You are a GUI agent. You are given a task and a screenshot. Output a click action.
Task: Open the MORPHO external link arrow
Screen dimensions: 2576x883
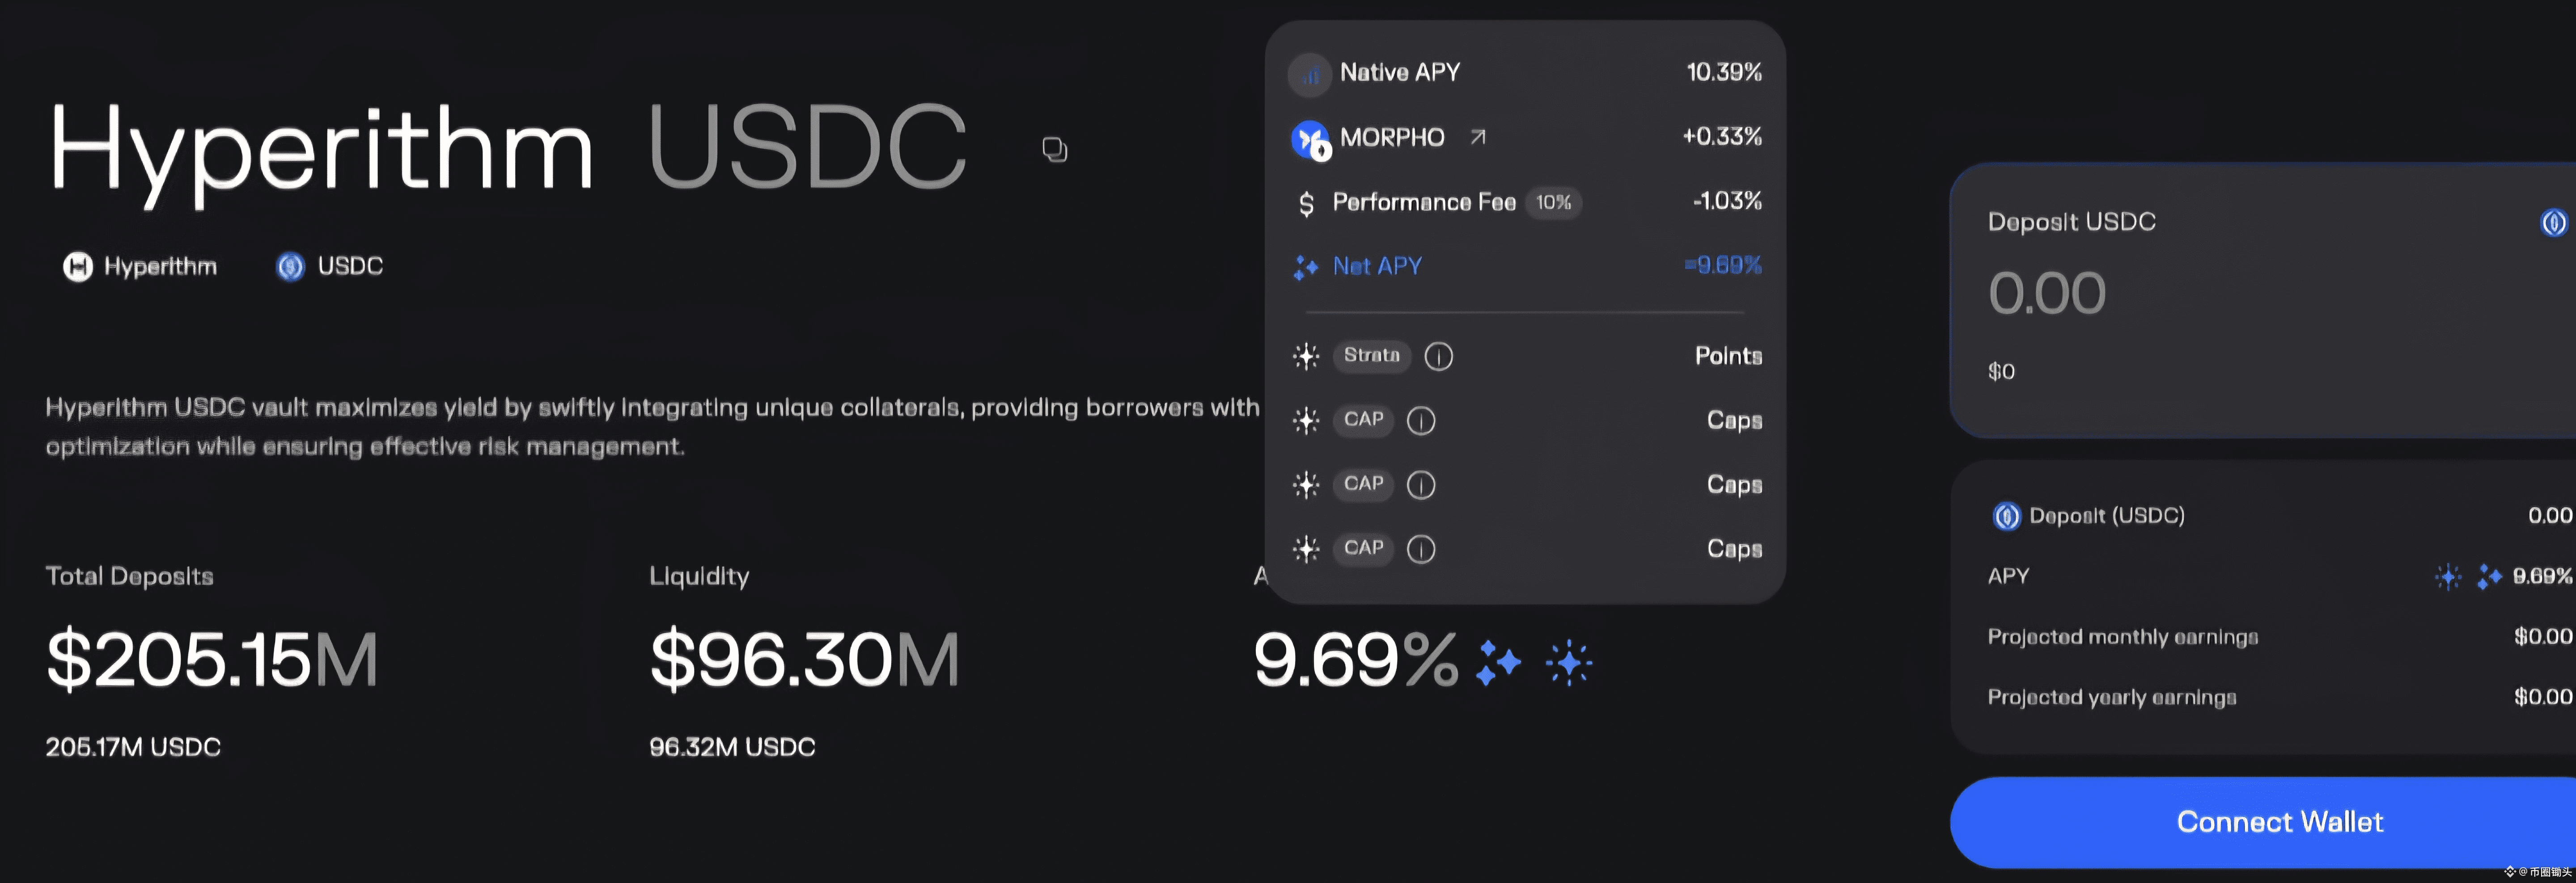click(x=1477, y=137)
